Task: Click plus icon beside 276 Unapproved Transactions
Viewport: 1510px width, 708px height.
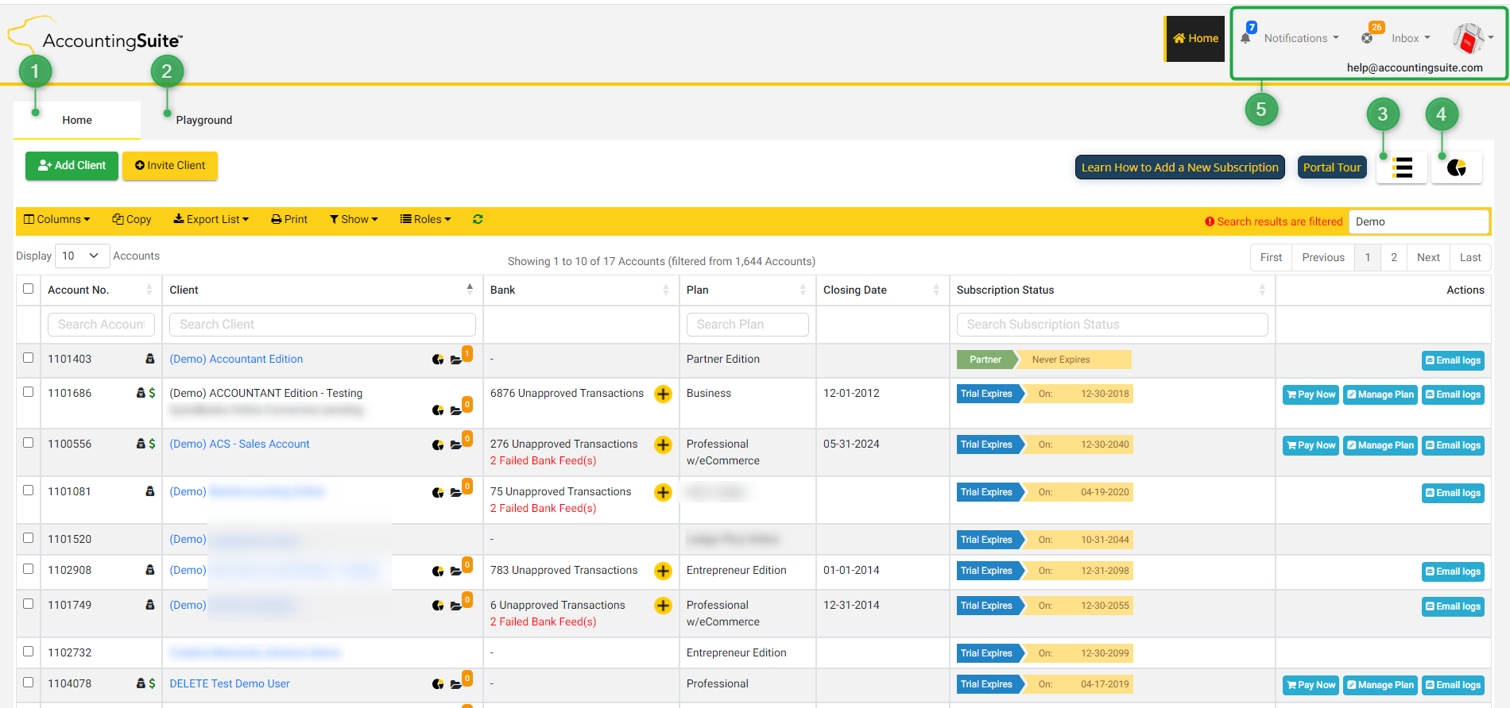Action: 663,444
